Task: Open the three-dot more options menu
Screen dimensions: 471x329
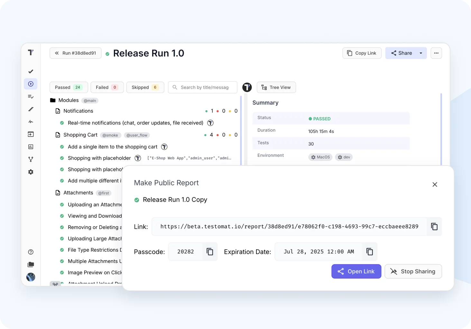Action: click(x=436, y=53)
